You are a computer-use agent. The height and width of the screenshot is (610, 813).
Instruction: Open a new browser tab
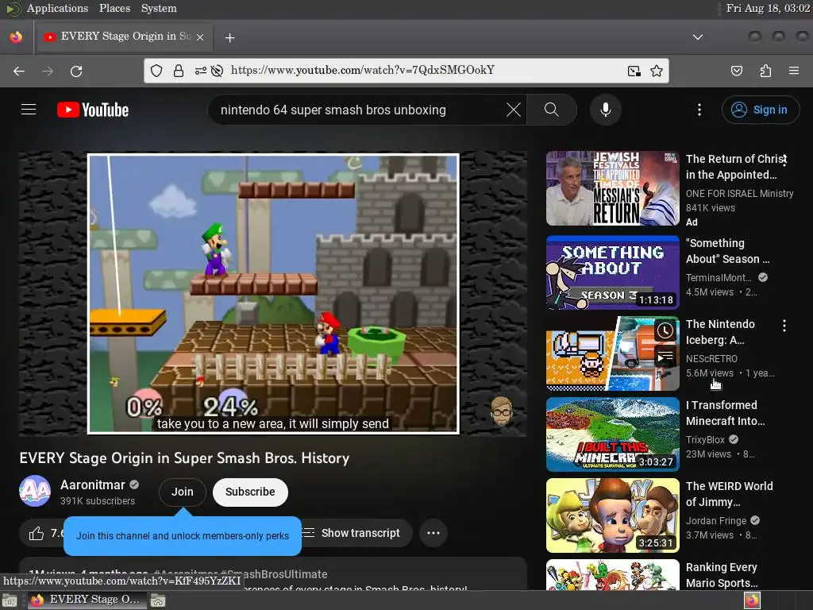pos(230,37)
